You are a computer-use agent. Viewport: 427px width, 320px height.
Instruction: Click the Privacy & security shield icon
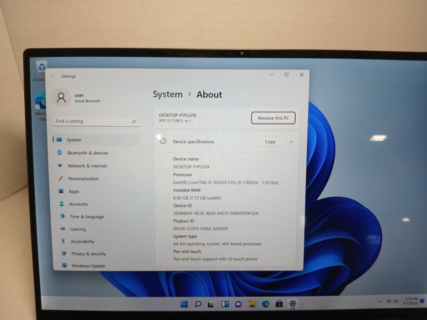(64, 253)
